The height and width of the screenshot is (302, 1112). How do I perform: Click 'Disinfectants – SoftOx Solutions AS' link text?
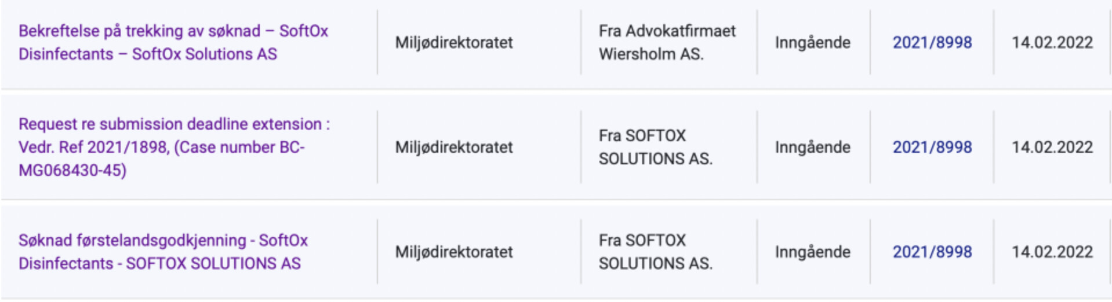point(148,54)
